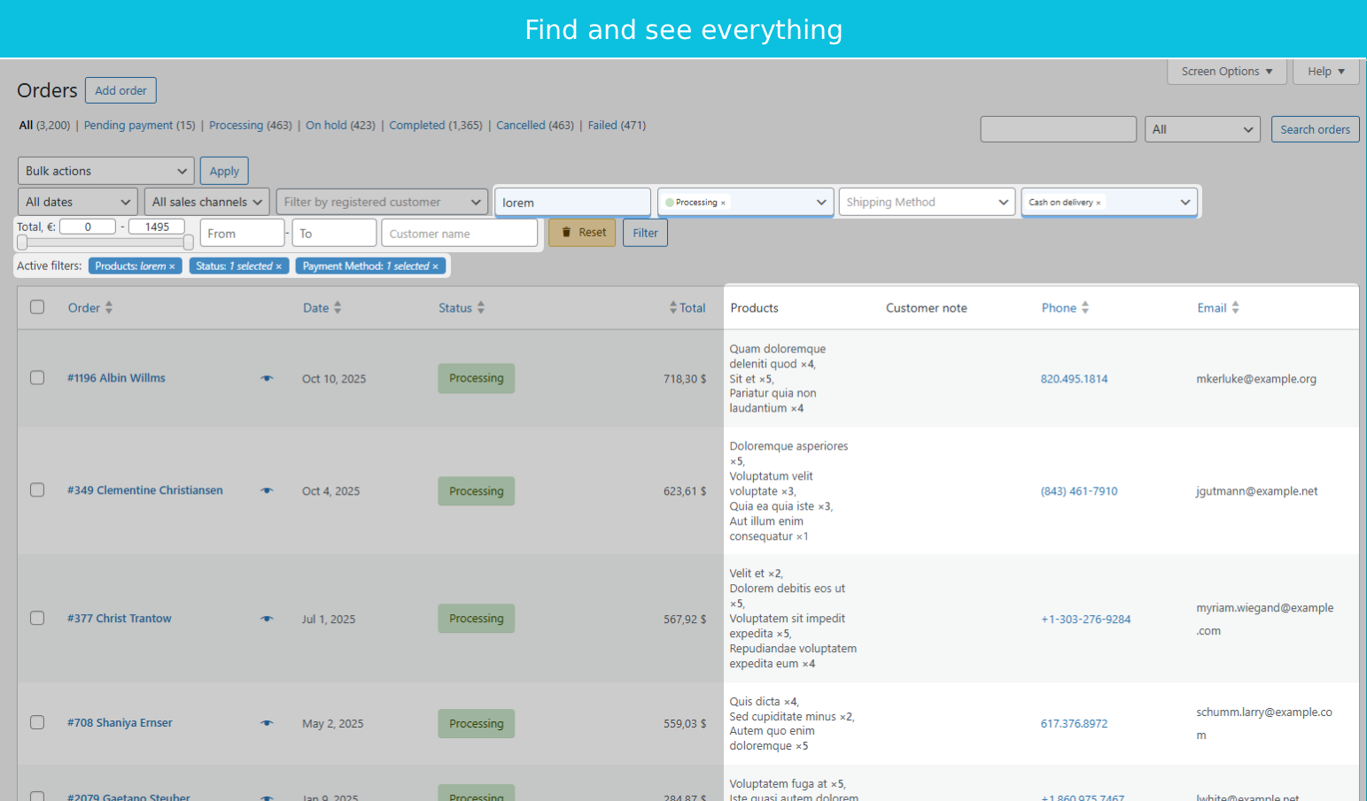The image size is (1367, 801).
Task: Call phone link 617.376.8972
Action: tap(1074, 723)
